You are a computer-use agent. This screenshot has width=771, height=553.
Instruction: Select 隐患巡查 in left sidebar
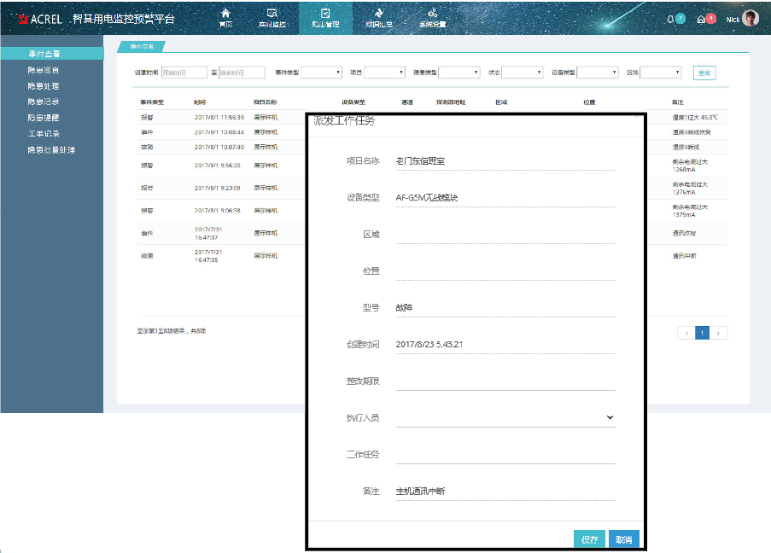pos(44,70)
